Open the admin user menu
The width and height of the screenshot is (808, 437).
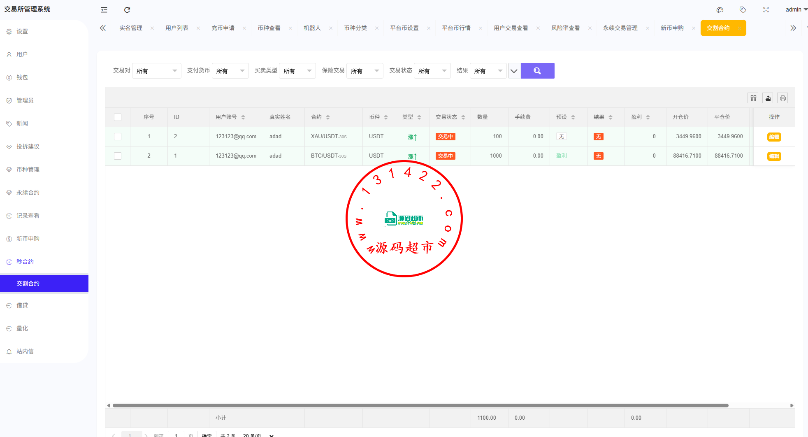coord(796,10)
